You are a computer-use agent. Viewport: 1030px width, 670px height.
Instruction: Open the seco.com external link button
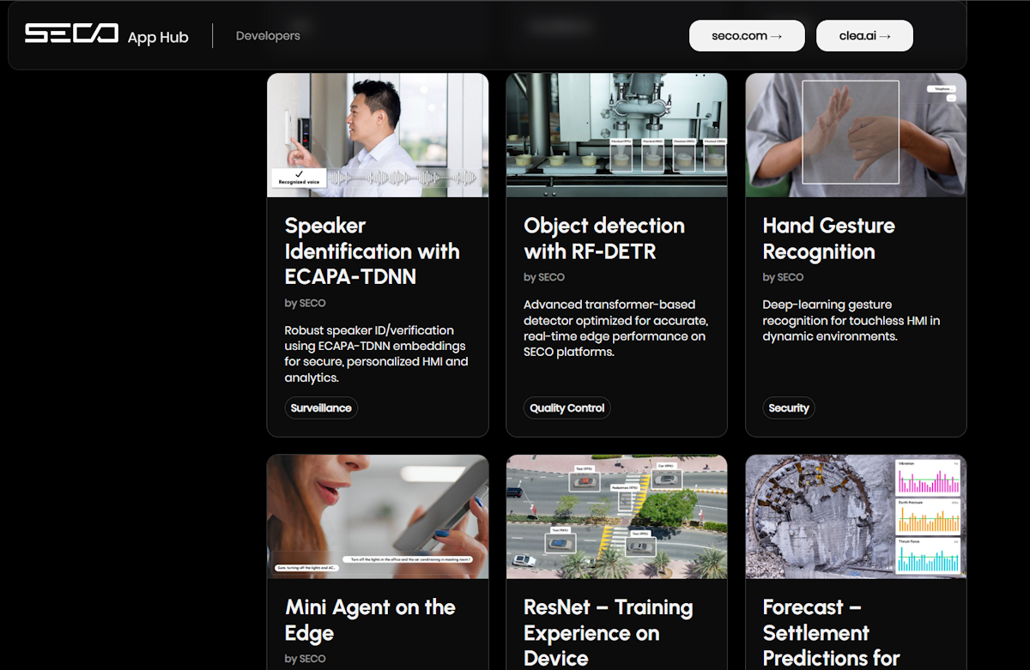pyautogui.click(x=747, y=36)
